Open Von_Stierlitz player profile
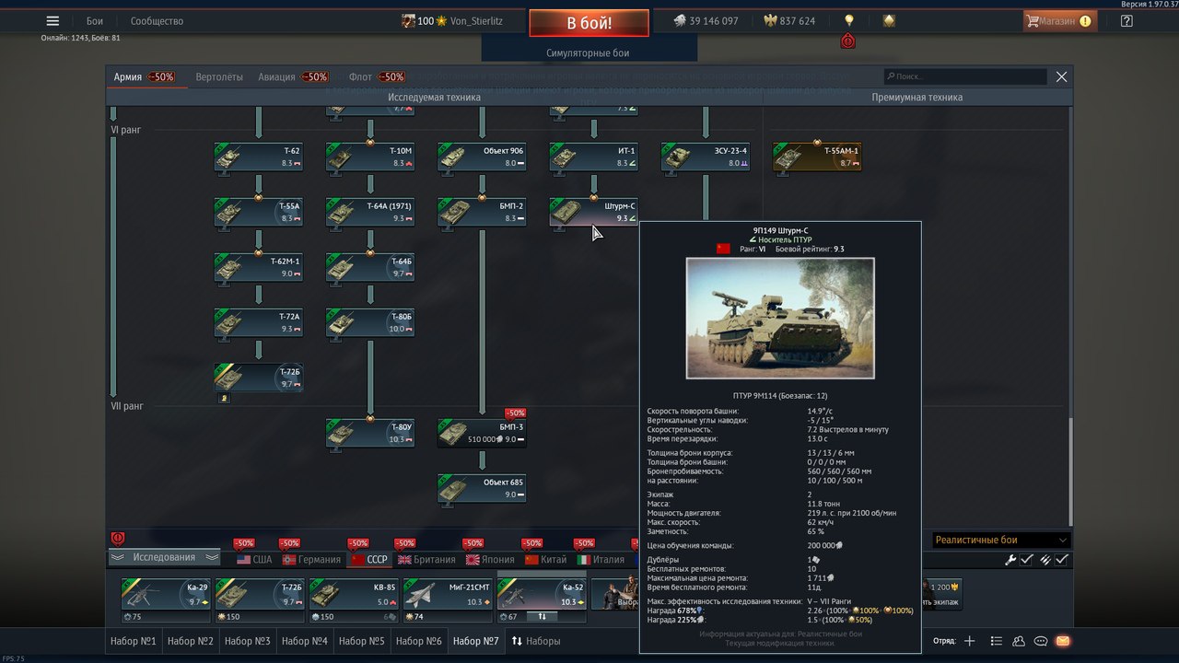The image size is (1179, 663). [x=453, y=21]
